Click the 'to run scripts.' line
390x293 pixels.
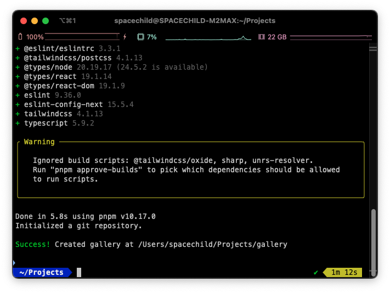pyautogui.click(x=65, y=179)
